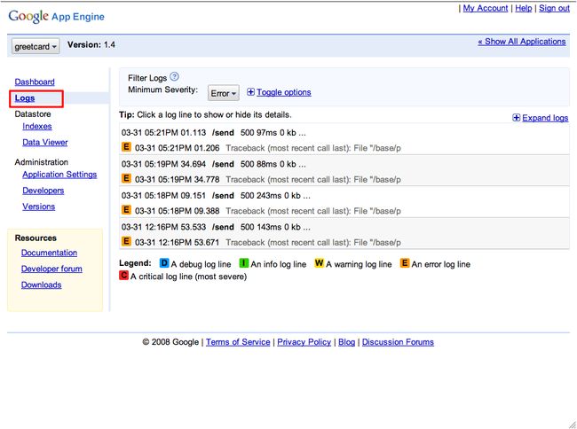Click traceback text at 12:16PM 53.671
This screenshot has height=429, width=577.
[313, 242]
